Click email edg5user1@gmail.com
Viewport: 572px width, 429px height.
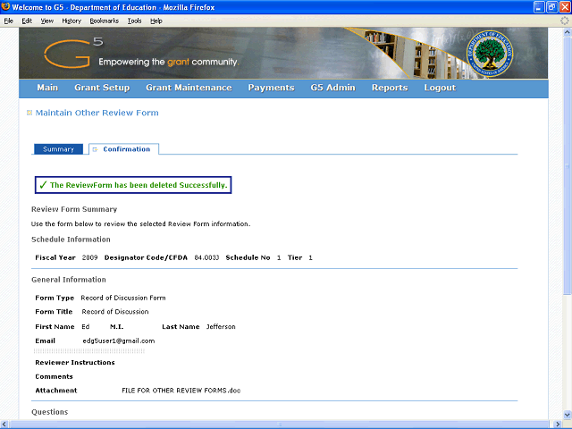tap(119, 341)
